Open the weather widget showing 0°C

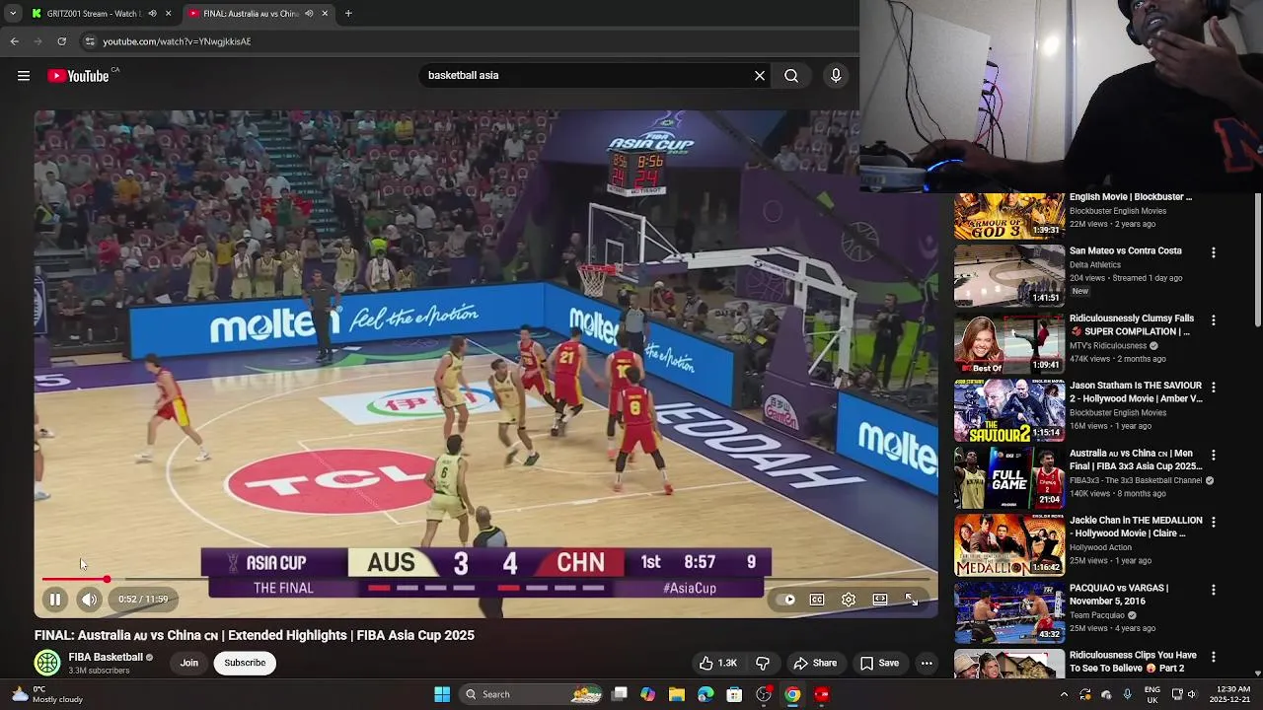[47, 694]
